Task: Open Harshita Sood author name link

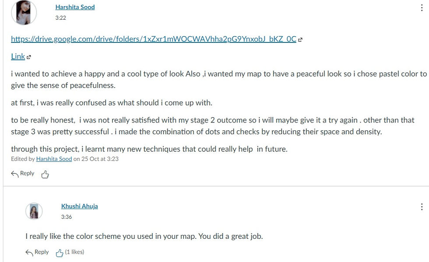Action: 75,7
